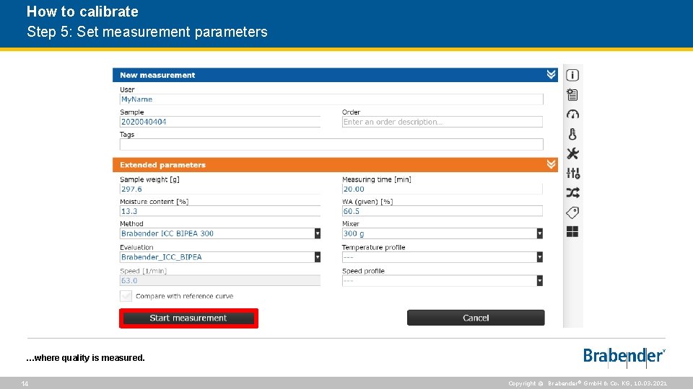Open the Evaluation dropdown
Screen dimensions: 693x389
(219, 256)
